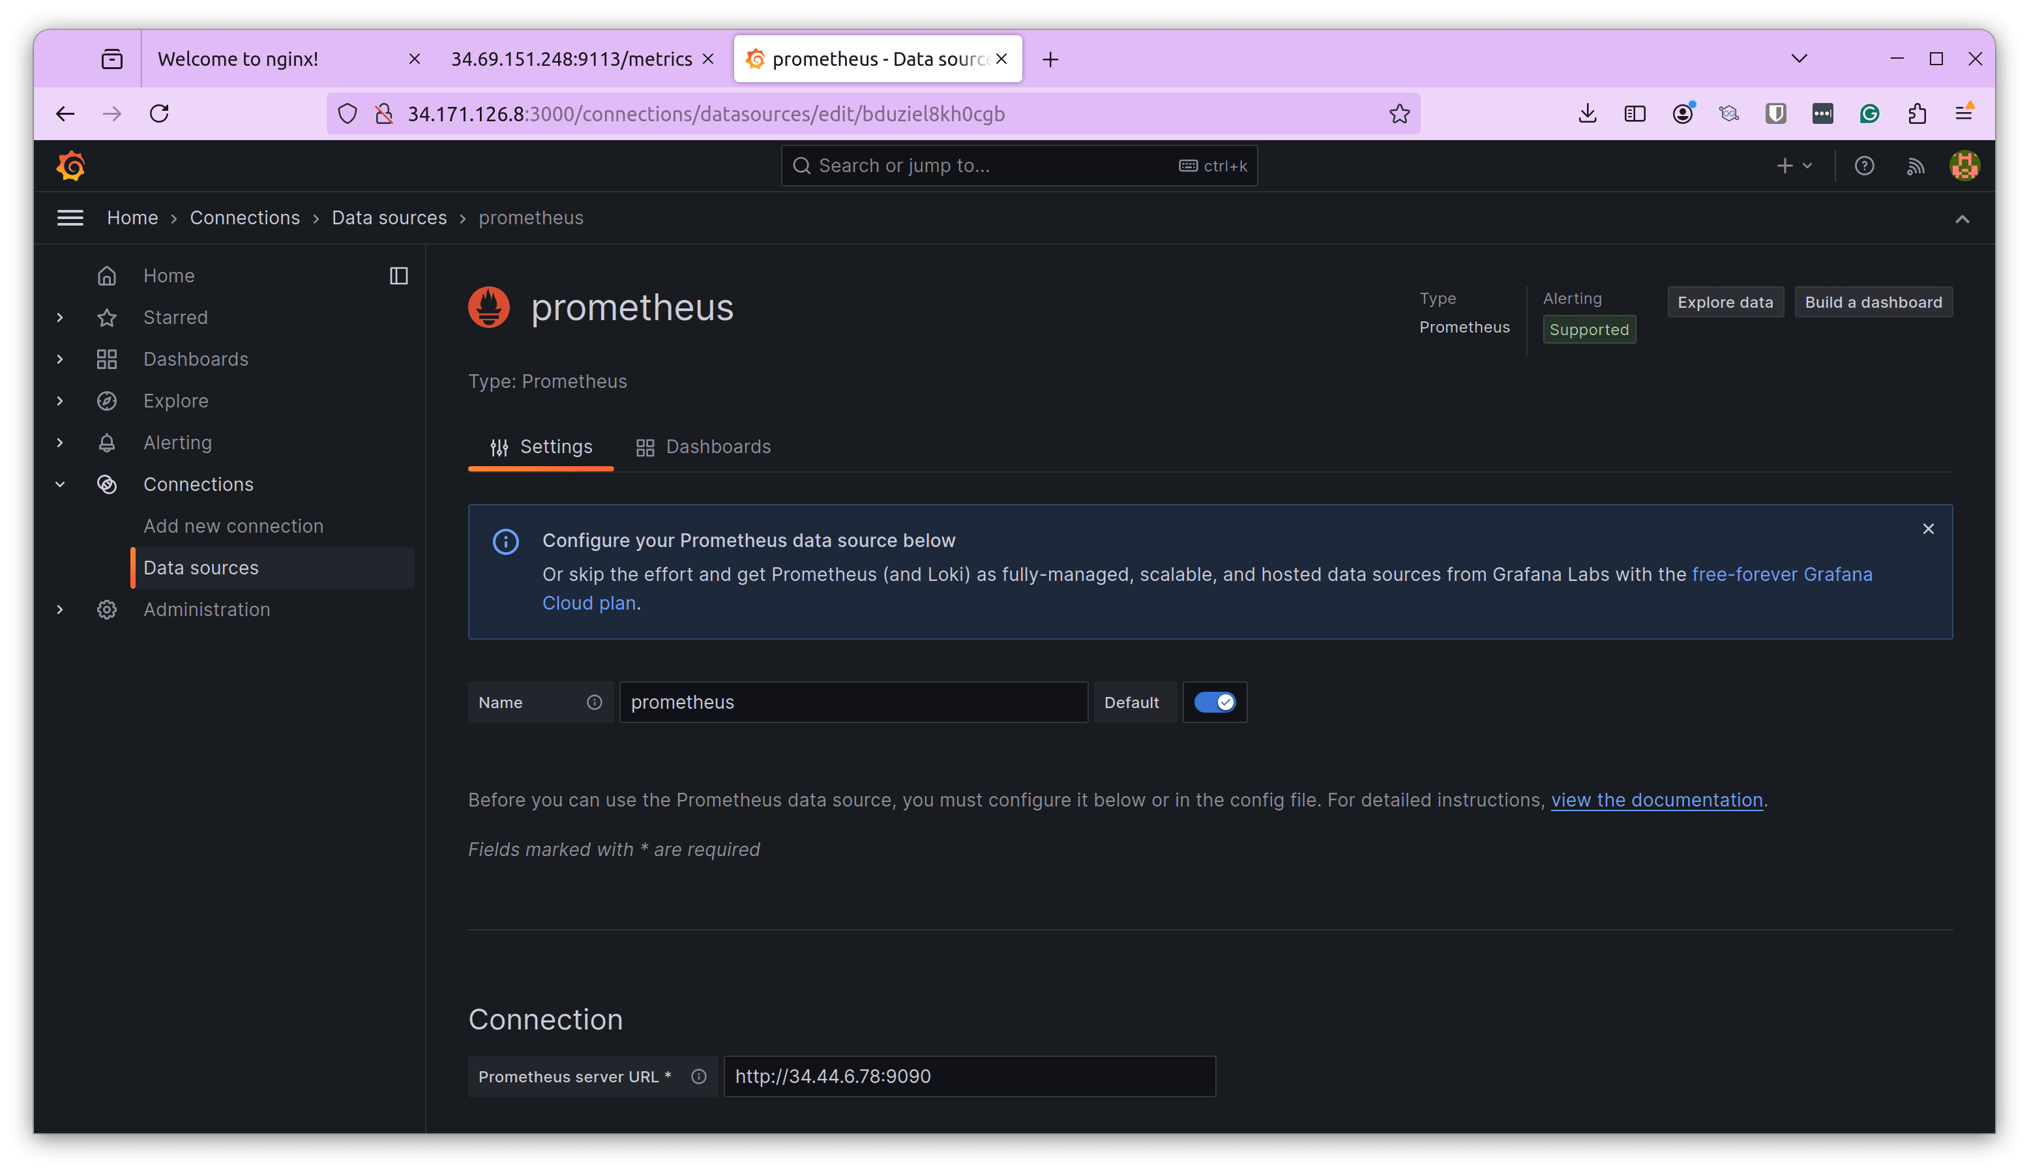Image resolution: width=2029 pixels, height=1171 pixels.
Task: Open the browser extensions puzzle icon
Action: (x=1916, y=113)
